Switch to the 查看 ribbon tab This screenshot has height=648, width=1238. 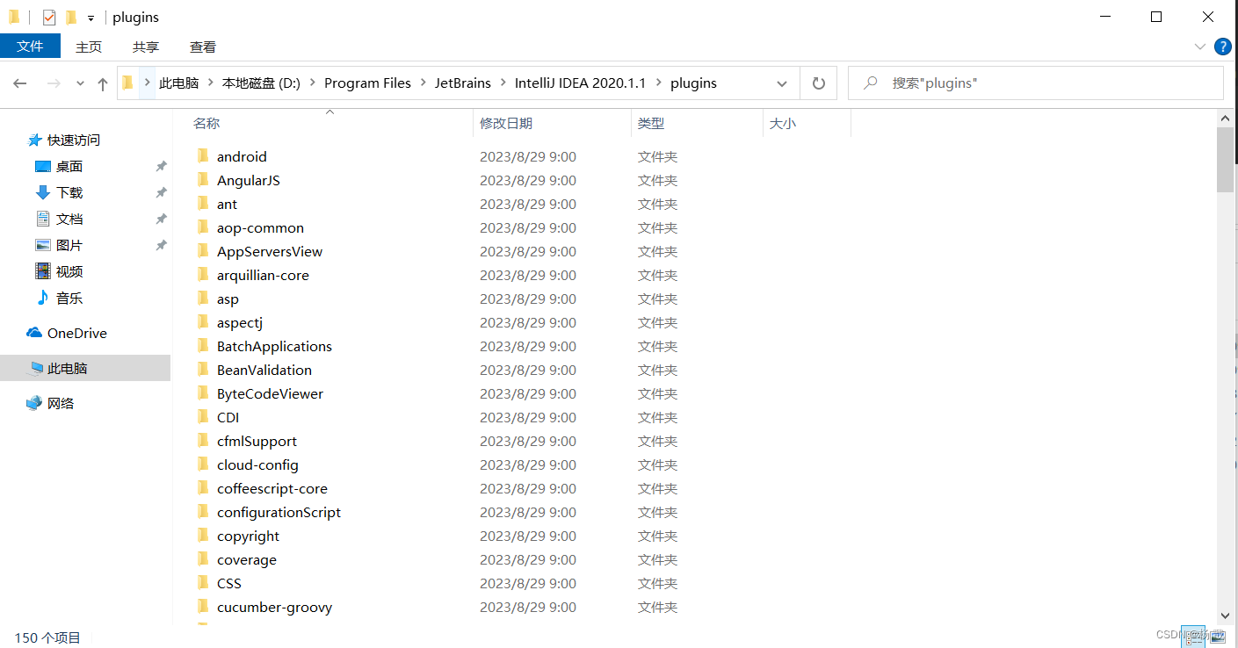203,47
